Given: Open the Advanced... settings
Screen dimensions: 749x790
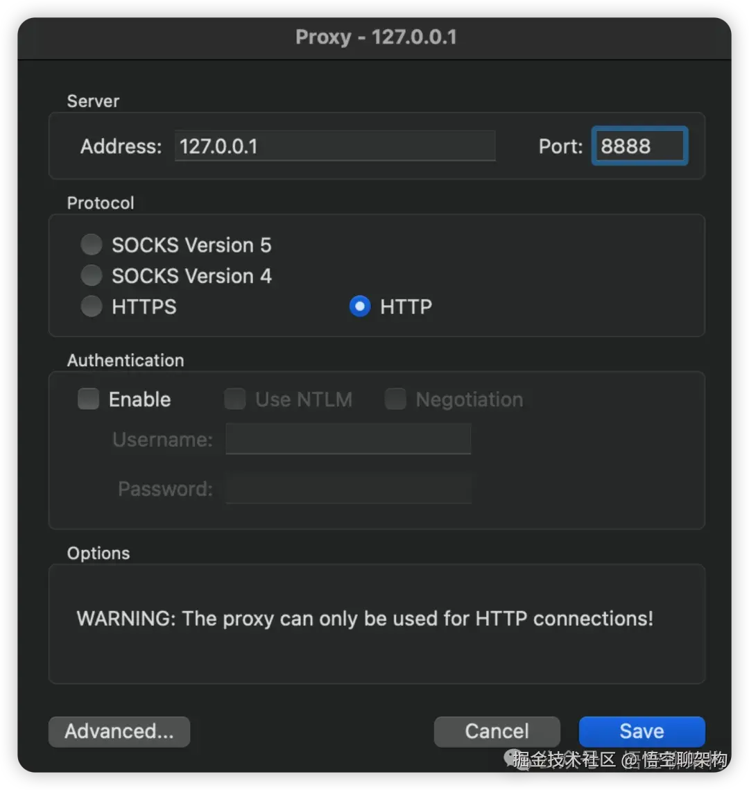Looking at the screenshot, I should (x=119, y=732).
